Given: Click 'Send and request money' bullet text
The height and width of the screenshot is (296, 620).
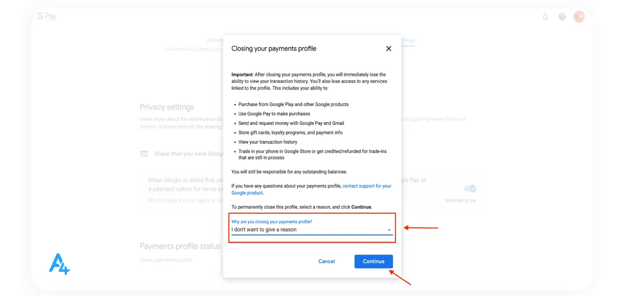Looking at the screenshot, I should click(290, 123).
